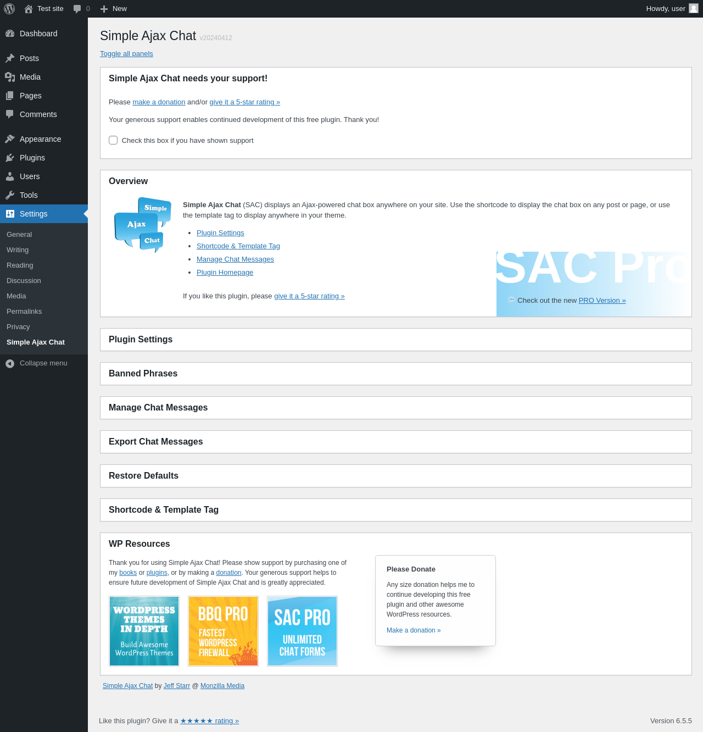
Task: Click the Plugins plug icon
Action: point(10,158)
